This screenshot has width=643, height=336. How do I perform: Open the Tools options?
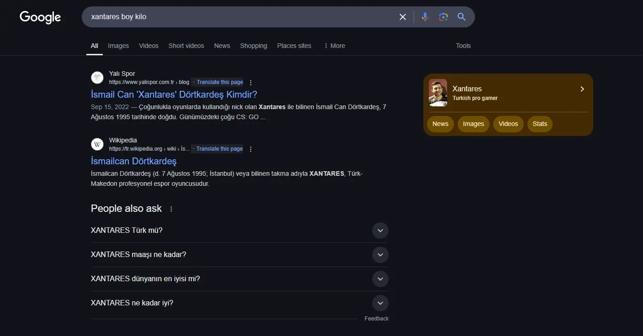(463, 46)
